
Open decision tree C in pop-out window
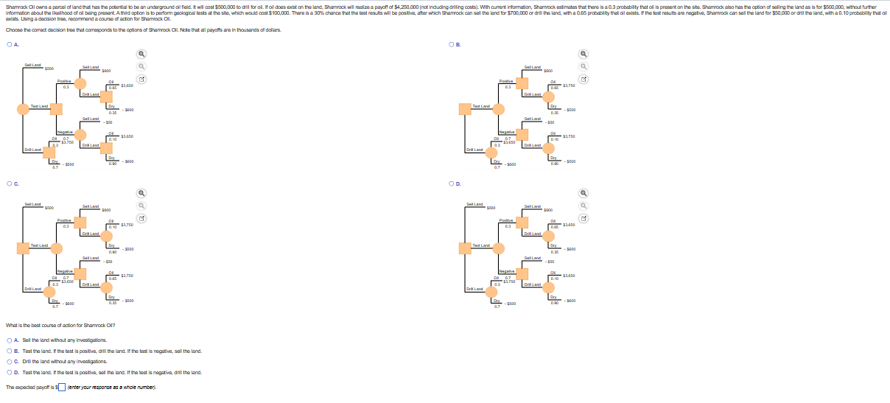click(x=141, y=219)
